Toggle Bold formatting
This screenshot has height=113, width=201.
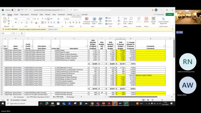[16, 23]
